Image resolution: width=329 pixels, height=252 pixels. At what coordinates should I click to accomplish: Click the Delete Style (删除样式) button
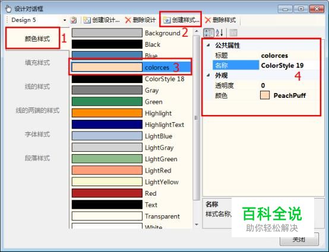[220, 20]
